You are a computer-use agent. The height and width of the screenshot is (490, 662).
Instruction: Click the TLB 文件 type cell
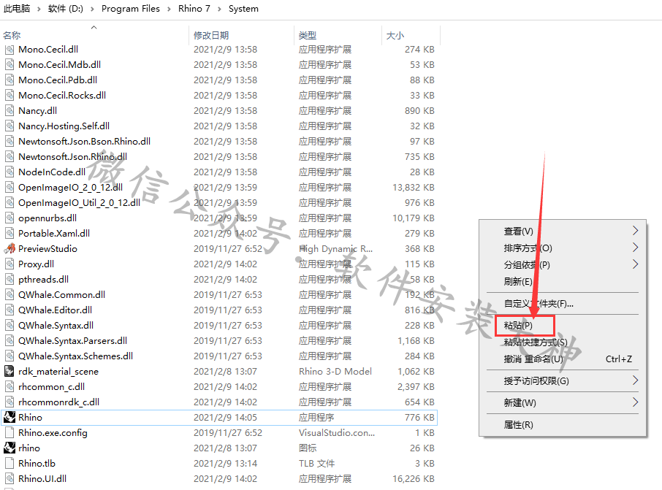(316, 464)
